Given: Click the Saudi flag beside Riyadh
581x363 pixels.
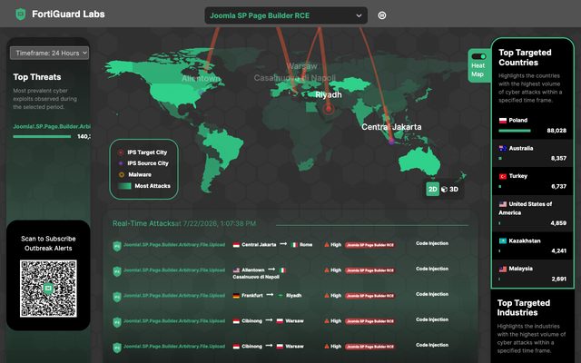Looking at the screenshot, I should click(281, 296).
